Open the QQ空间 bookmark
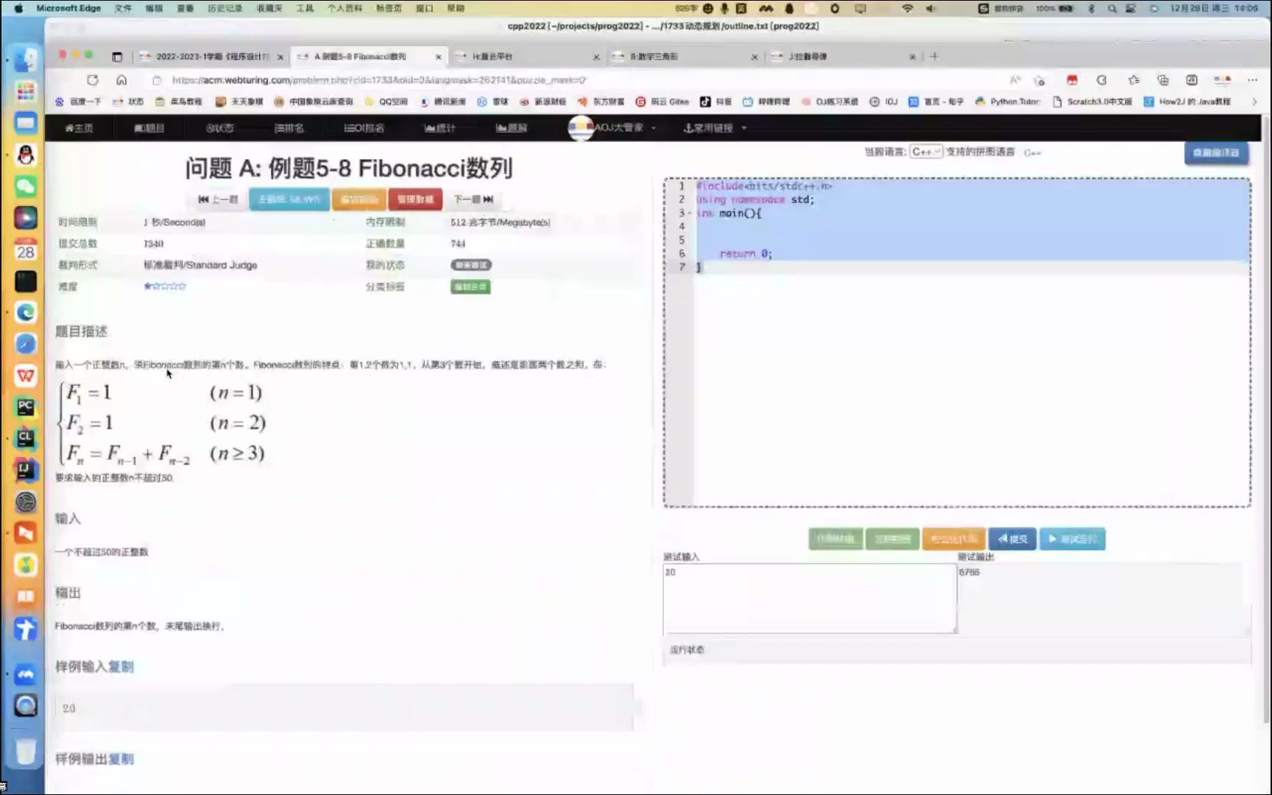1272x795 pixels. tap(386, 102)
